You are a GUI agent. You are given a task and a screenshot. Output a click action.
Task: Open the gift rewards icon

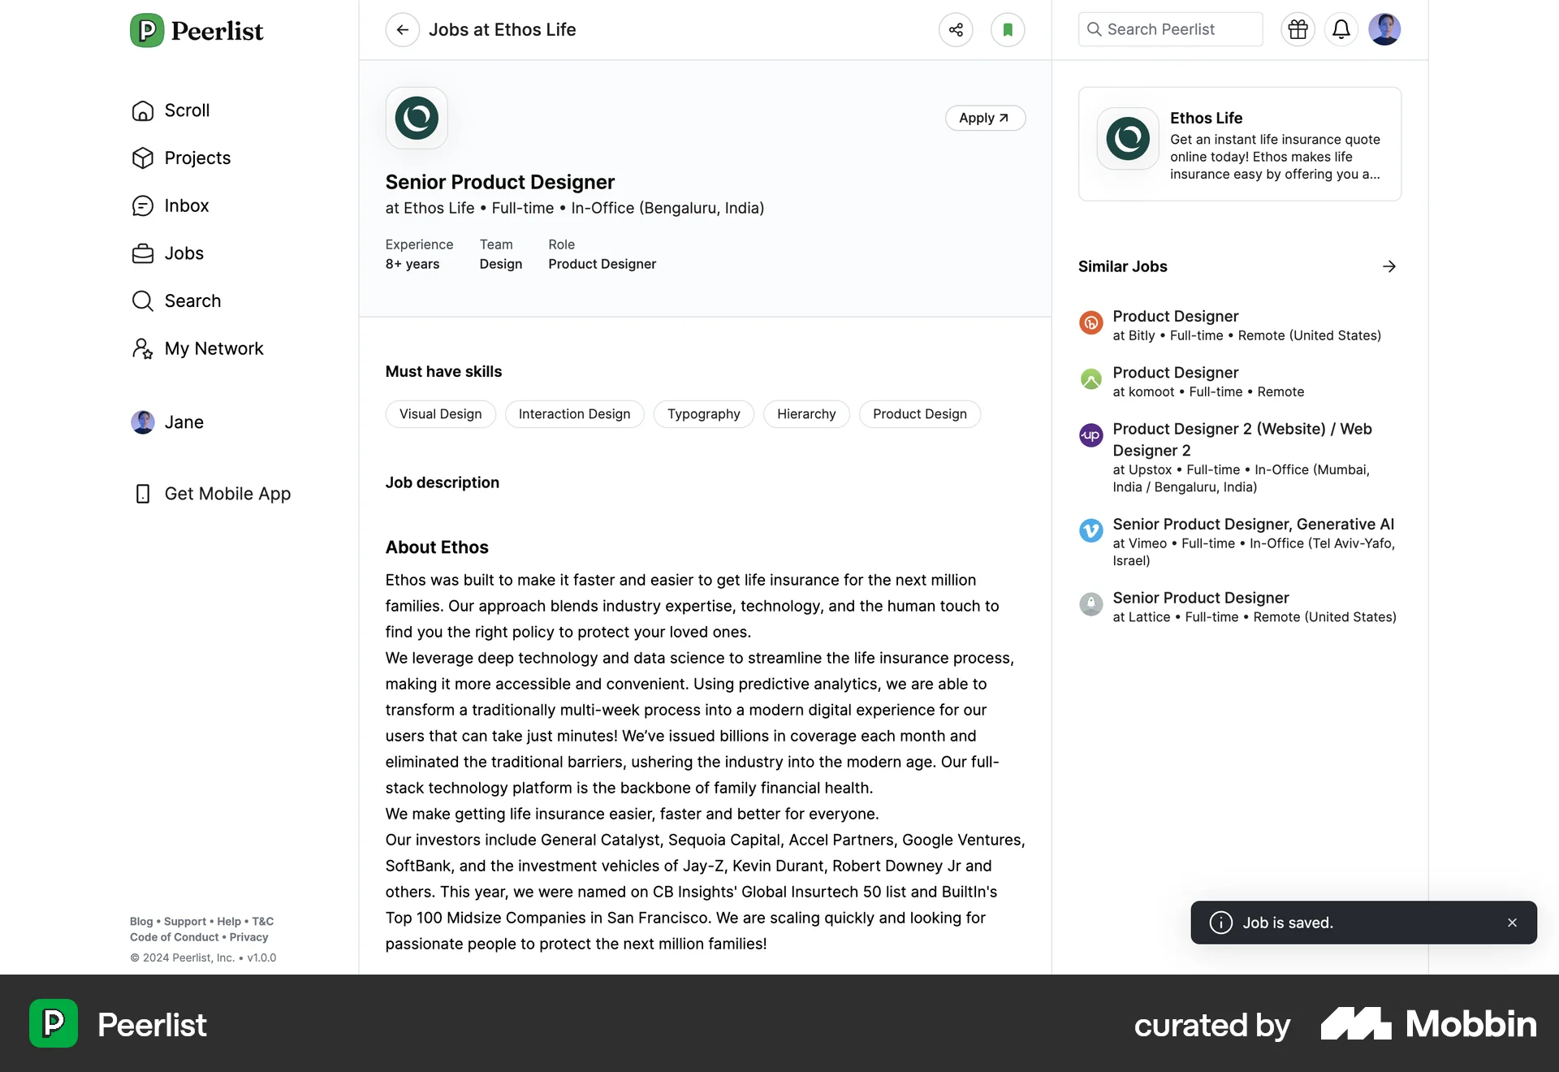pyautogui.click(x=1297, y=29)
